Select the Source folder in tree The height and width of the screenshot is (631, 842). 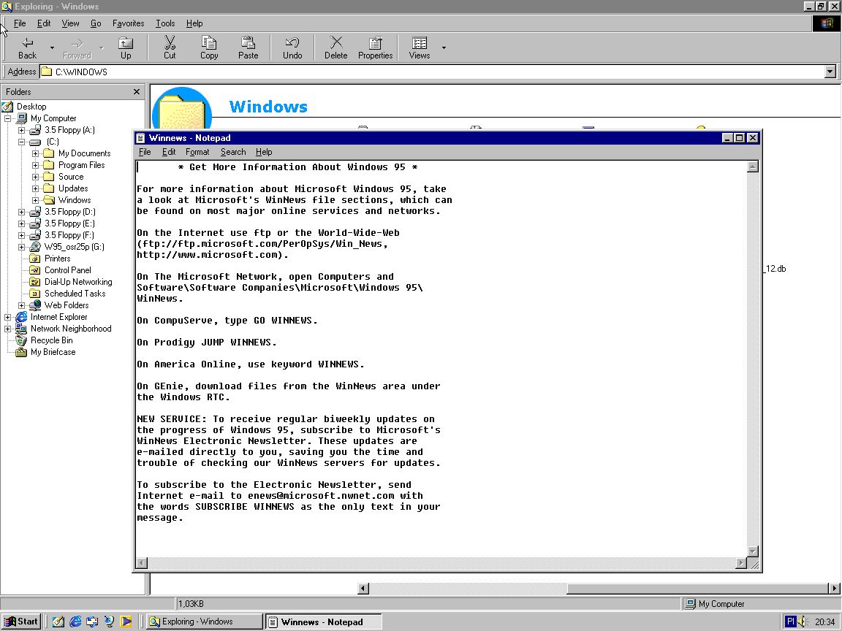(x=71, y=177)
